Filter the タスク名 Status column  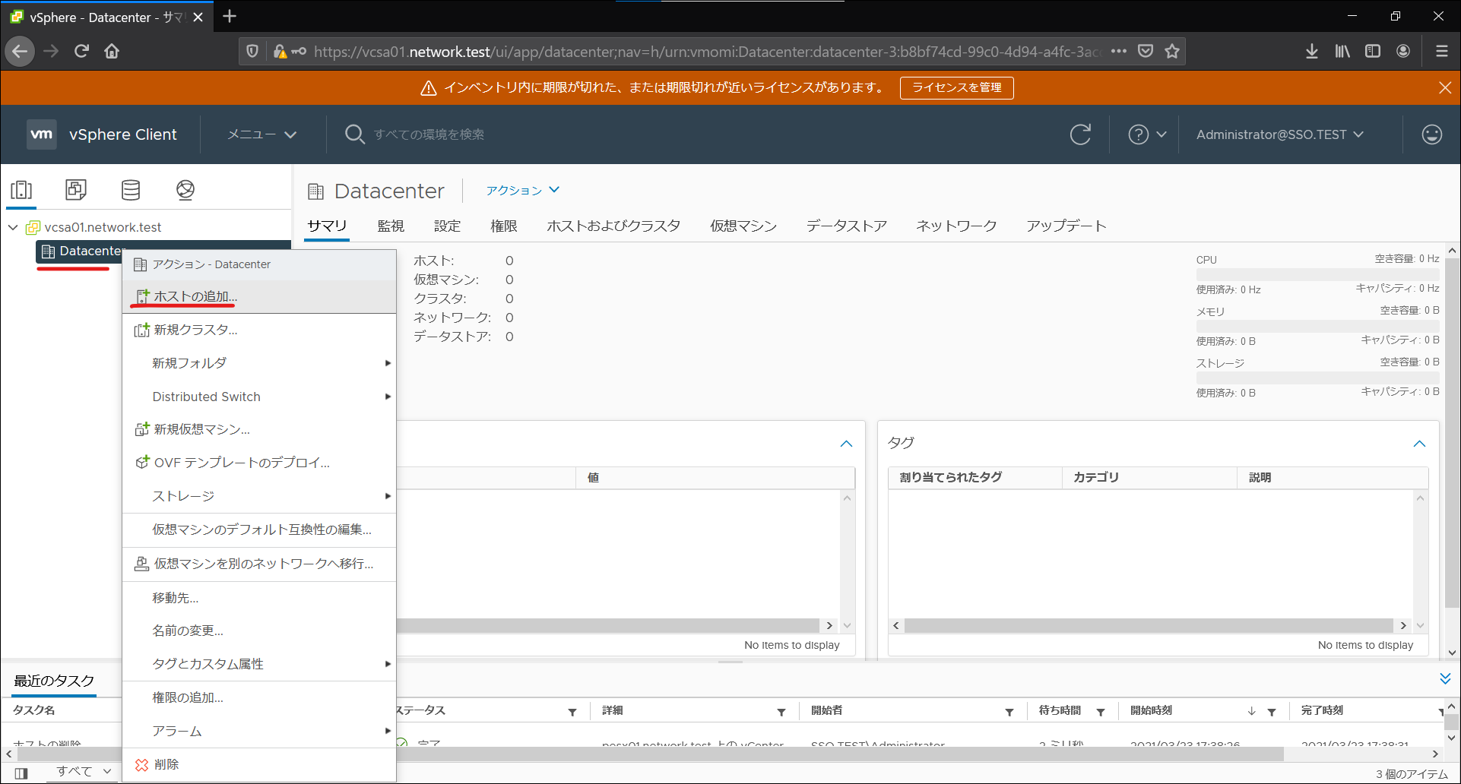point(572,711)
